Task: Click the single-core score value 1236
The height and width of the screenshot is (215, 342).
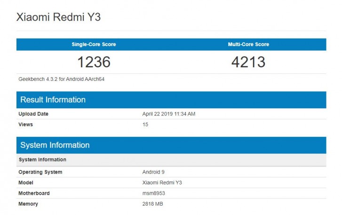Action: [x=94, y=62]
